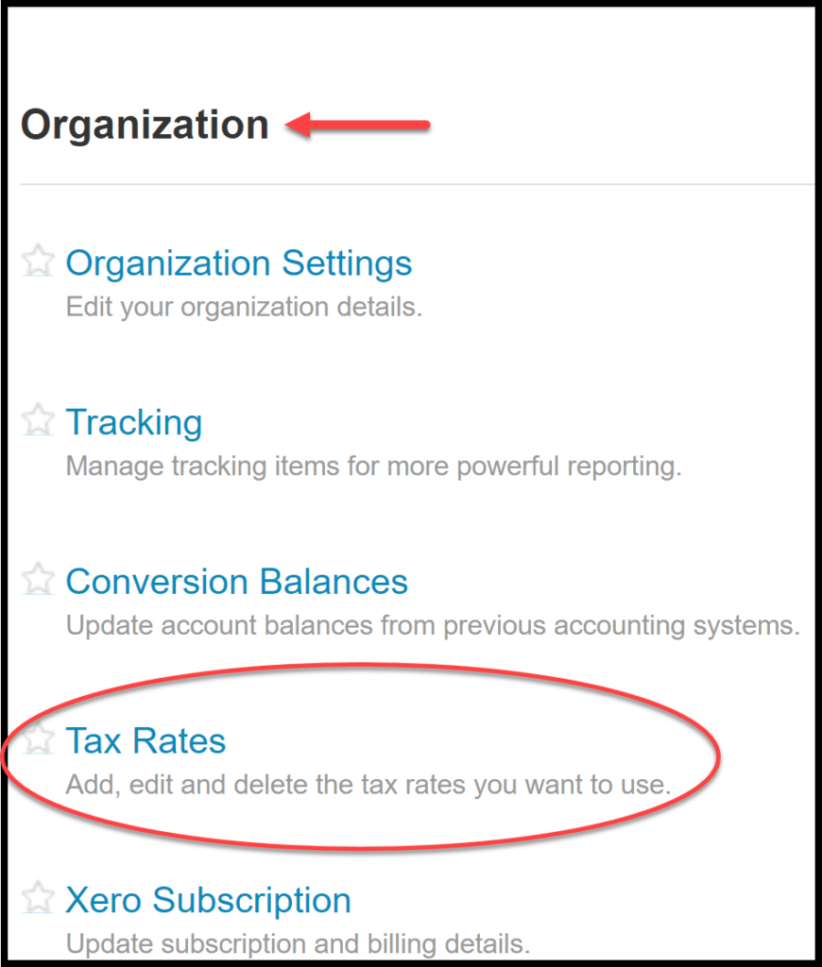Viewport: 822px width, 967px height.
Task: Star the Xero Subscription entry
Action: (38, 898)
